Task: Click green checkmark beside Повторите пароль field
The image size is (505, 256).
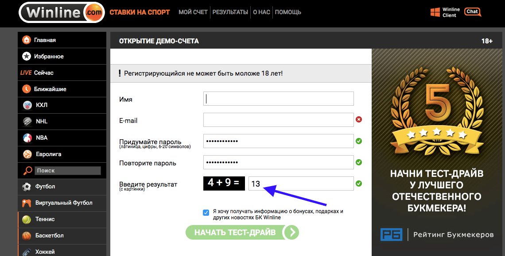Action: [359, 162]
